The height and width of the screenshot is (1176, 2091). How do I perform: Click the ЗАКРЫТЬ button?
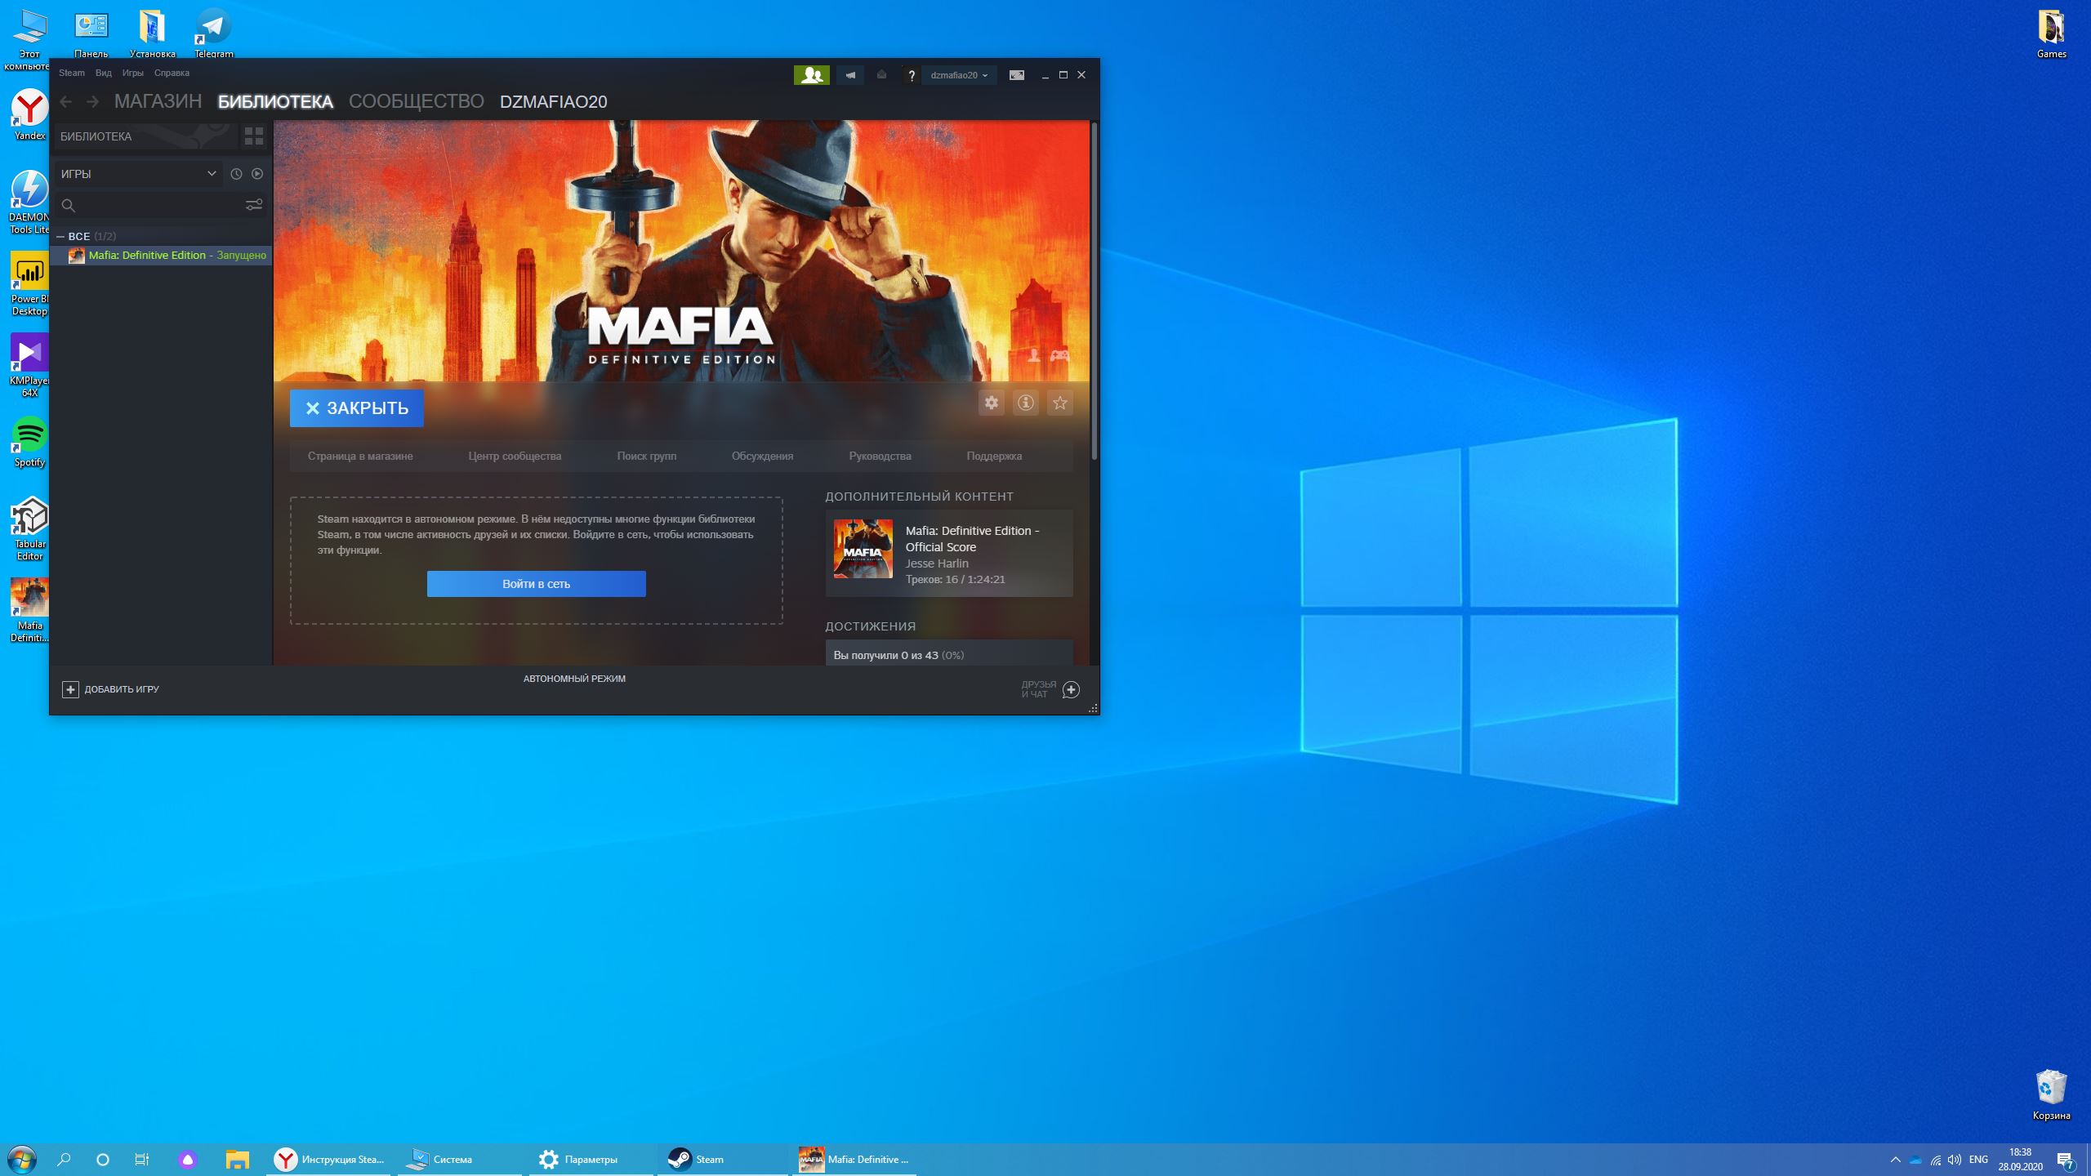click(356, 408)
